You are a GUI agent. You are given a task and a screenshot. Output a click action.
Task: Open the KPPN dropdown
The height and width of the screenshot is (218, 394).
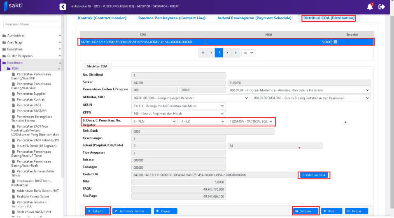coord(178,114)
